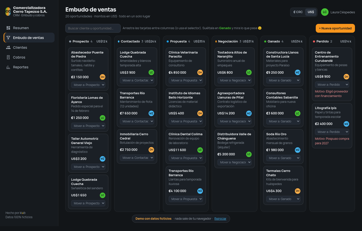Click the Cobros receipt icon
This screenshot has width=362, height=231.
pos(8,57)
